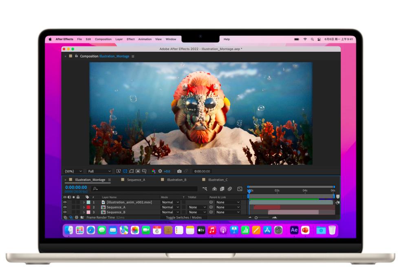Enable Motion Blur for the composition
This screenshot has height=274, width=399.
coord(230,189)
